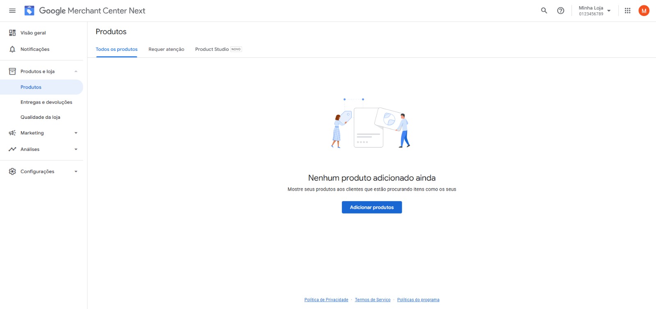Expand the Análises menu section
This screenshot has width=656, height=309.
tap(76, 149)
